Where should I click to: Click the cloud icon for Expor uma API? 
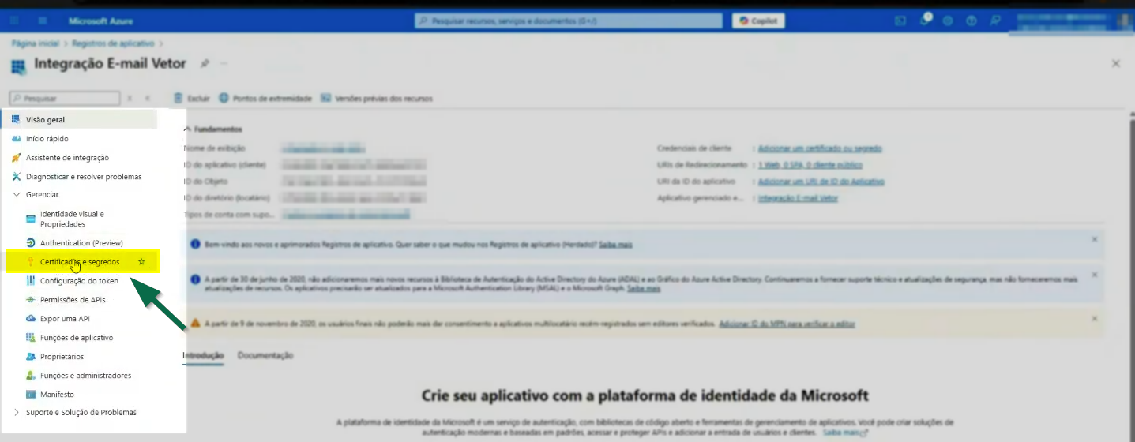[31, 318]
